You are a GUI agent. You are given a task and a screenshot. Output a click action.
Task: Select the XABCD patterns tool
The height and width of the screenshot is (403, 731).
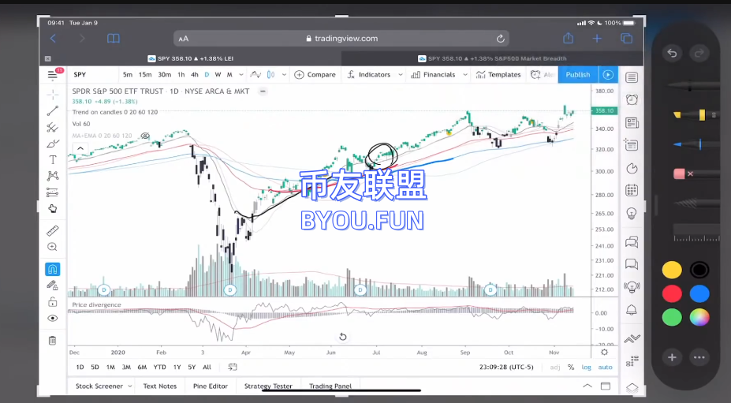53,176
